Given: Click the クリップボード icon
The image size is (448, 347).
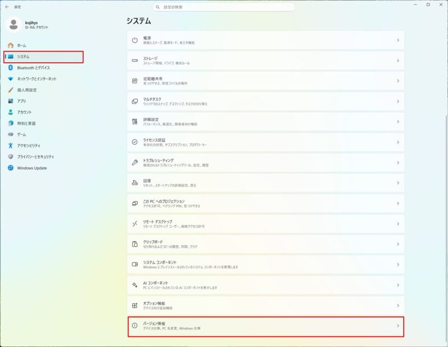Looking at the screenshot, I should click(134, 244).
